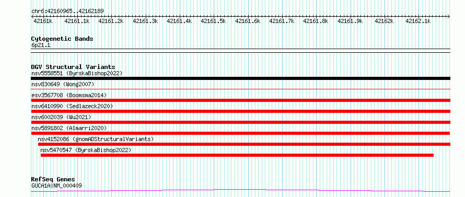Open variant nsv5470547 (ByrskaBishop2022) label
Screen dimensions: 465x197
(x=86, y=150)
